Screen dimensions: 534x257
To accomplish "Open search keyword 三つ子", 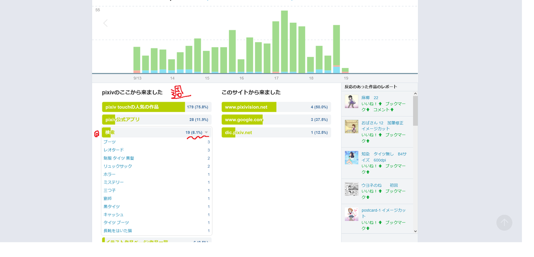I will [x=109, y=190].
